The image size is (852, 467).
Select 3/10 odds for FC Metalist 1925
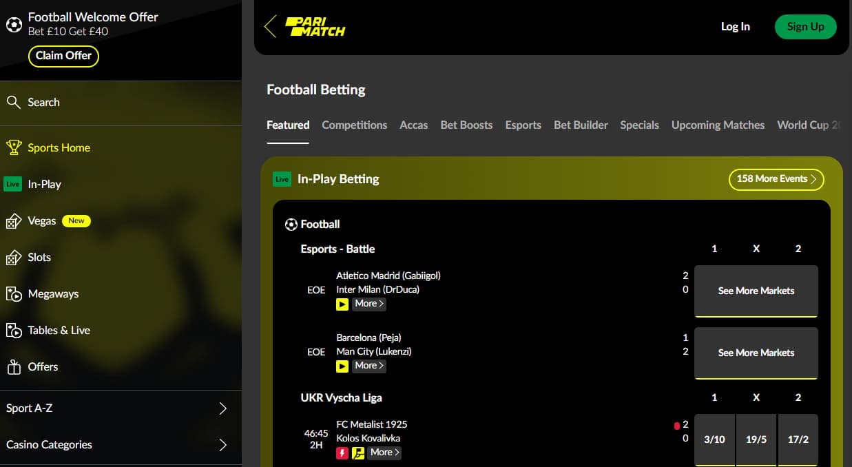click(714, 439)
